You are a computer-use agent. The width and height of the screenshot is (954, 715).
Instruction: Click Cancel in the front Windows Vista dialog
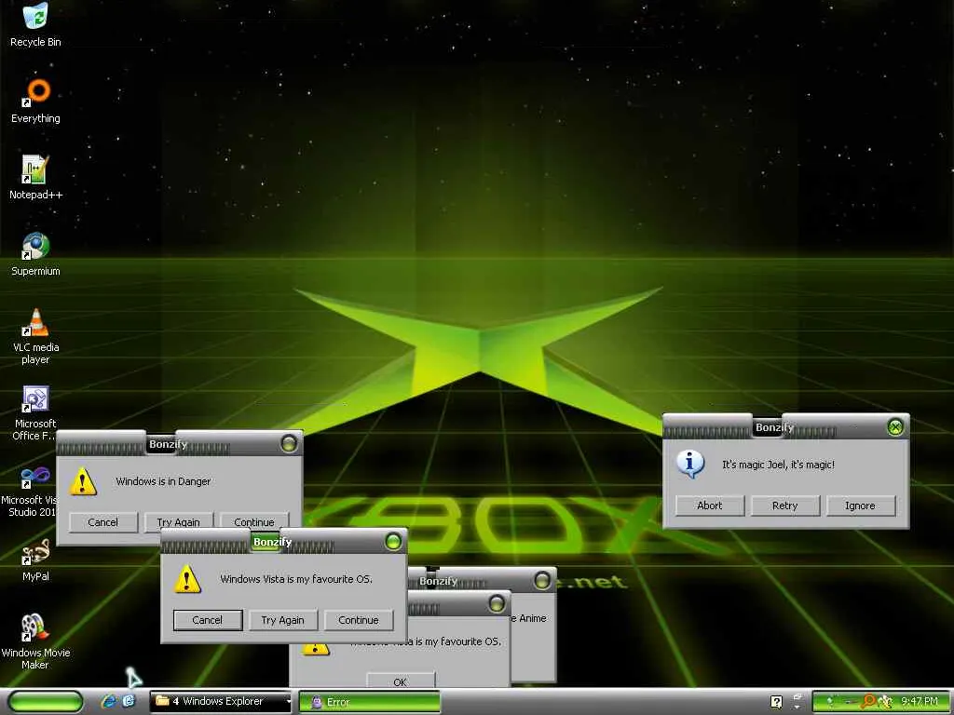pyautogui.click(x=208, y=619)
